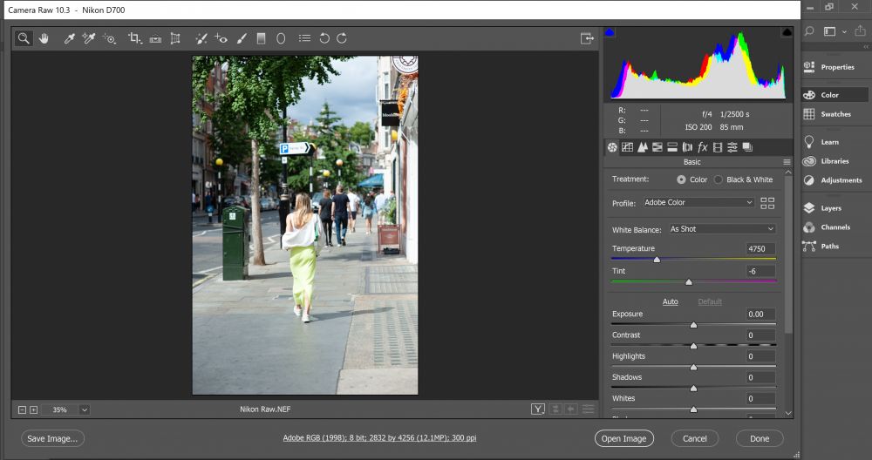The height and width of the screenshot is (460, 872).
Task: Open the profile browser grid icon
Action: [767, 203]
